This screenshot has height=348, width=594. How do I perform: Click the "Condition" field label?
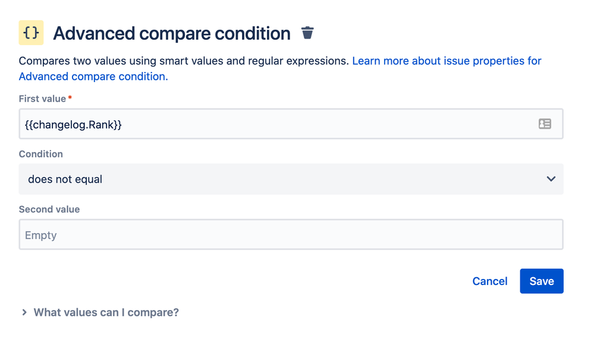click(x=40, y=154)
